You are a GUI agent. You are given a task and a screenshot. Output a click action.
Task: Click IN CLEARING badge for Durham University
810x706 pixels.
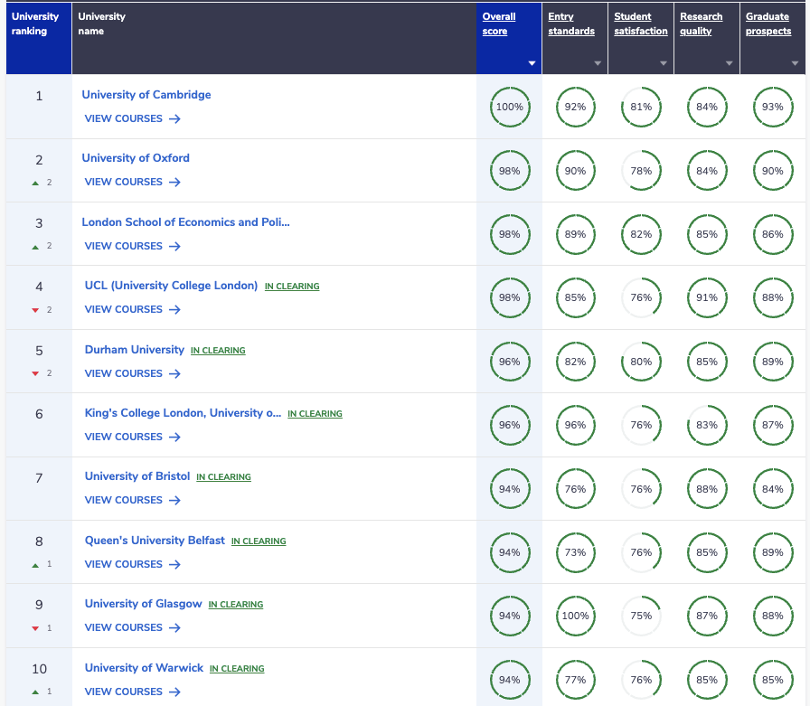coord(218,350)
